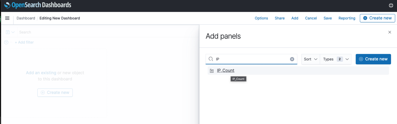397x124 pixels.
Task: Close the Add panels flyout
Action: [x=390, y=32]
